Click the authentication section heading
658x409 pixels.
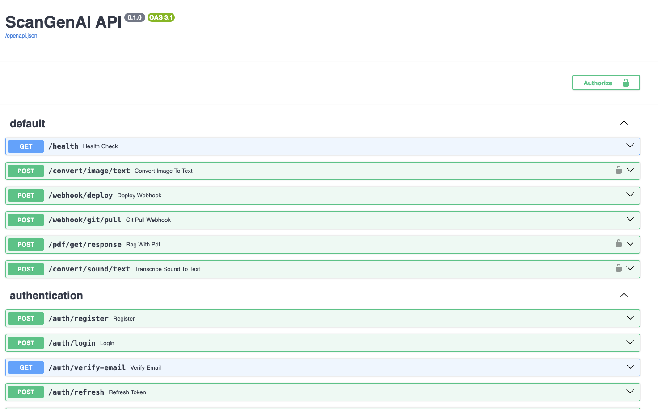point(46,296)
